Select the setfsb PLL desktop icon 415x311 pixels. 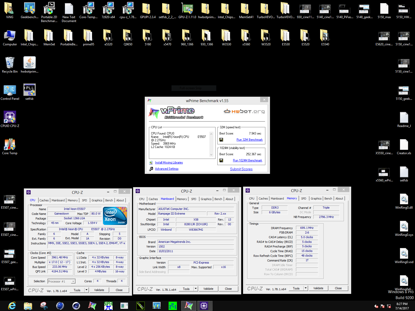(29, 92)
